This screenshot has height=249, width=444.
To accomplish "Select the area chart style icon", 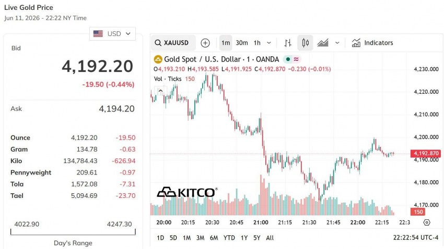I will point(323,43).
